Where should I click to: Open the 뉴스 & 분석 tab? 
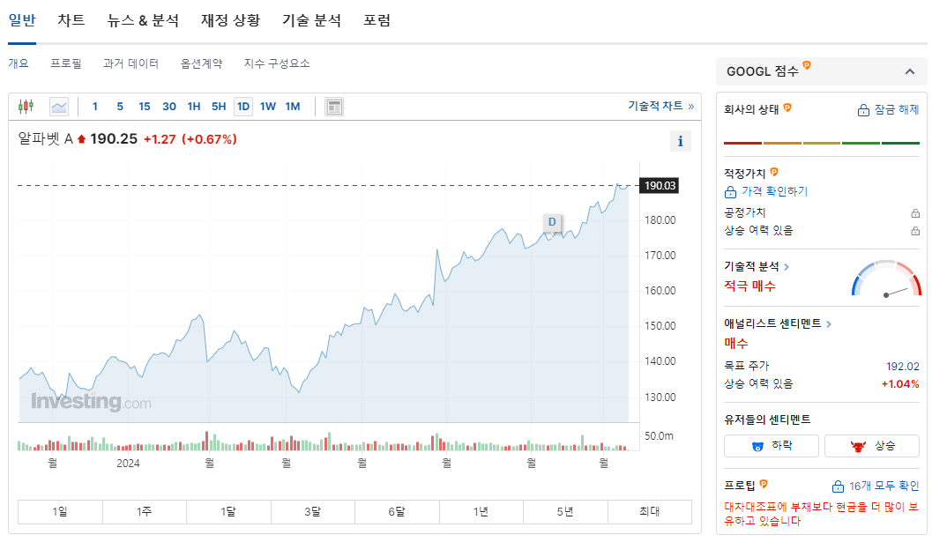[143, 20]
